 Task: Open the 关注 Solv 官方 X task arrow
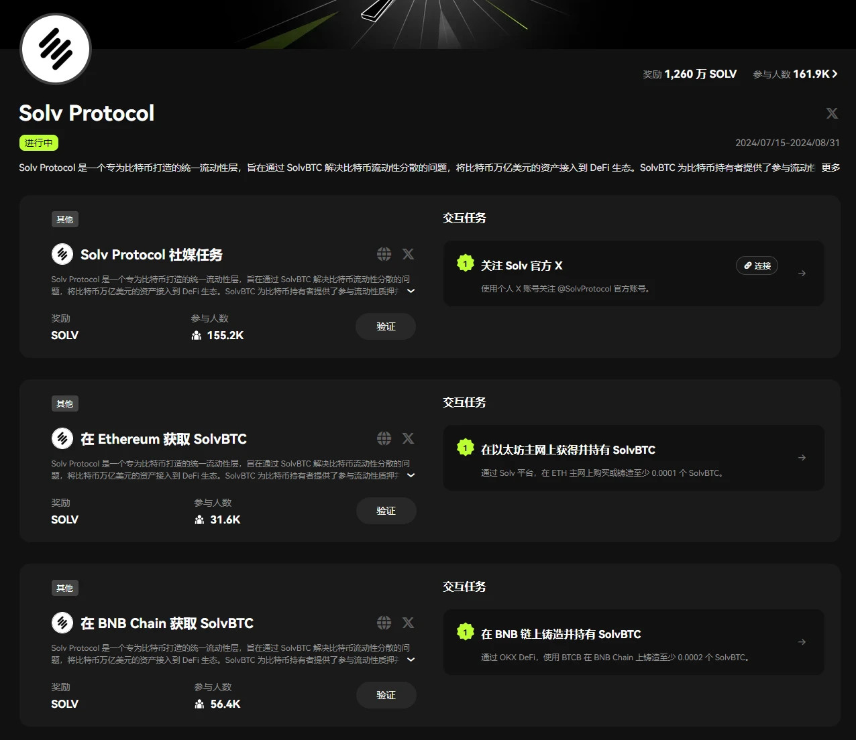pos(802,273)
